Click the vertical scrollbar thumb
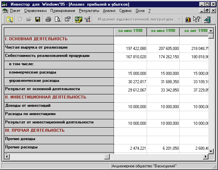The height and width of the screenshot is (170, 218). pos(211,36)
